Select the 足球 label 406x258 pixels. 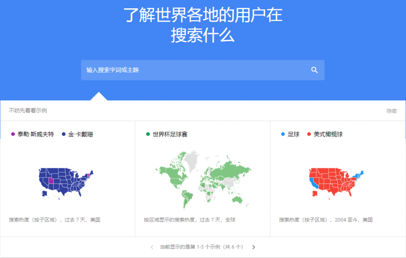293,134
